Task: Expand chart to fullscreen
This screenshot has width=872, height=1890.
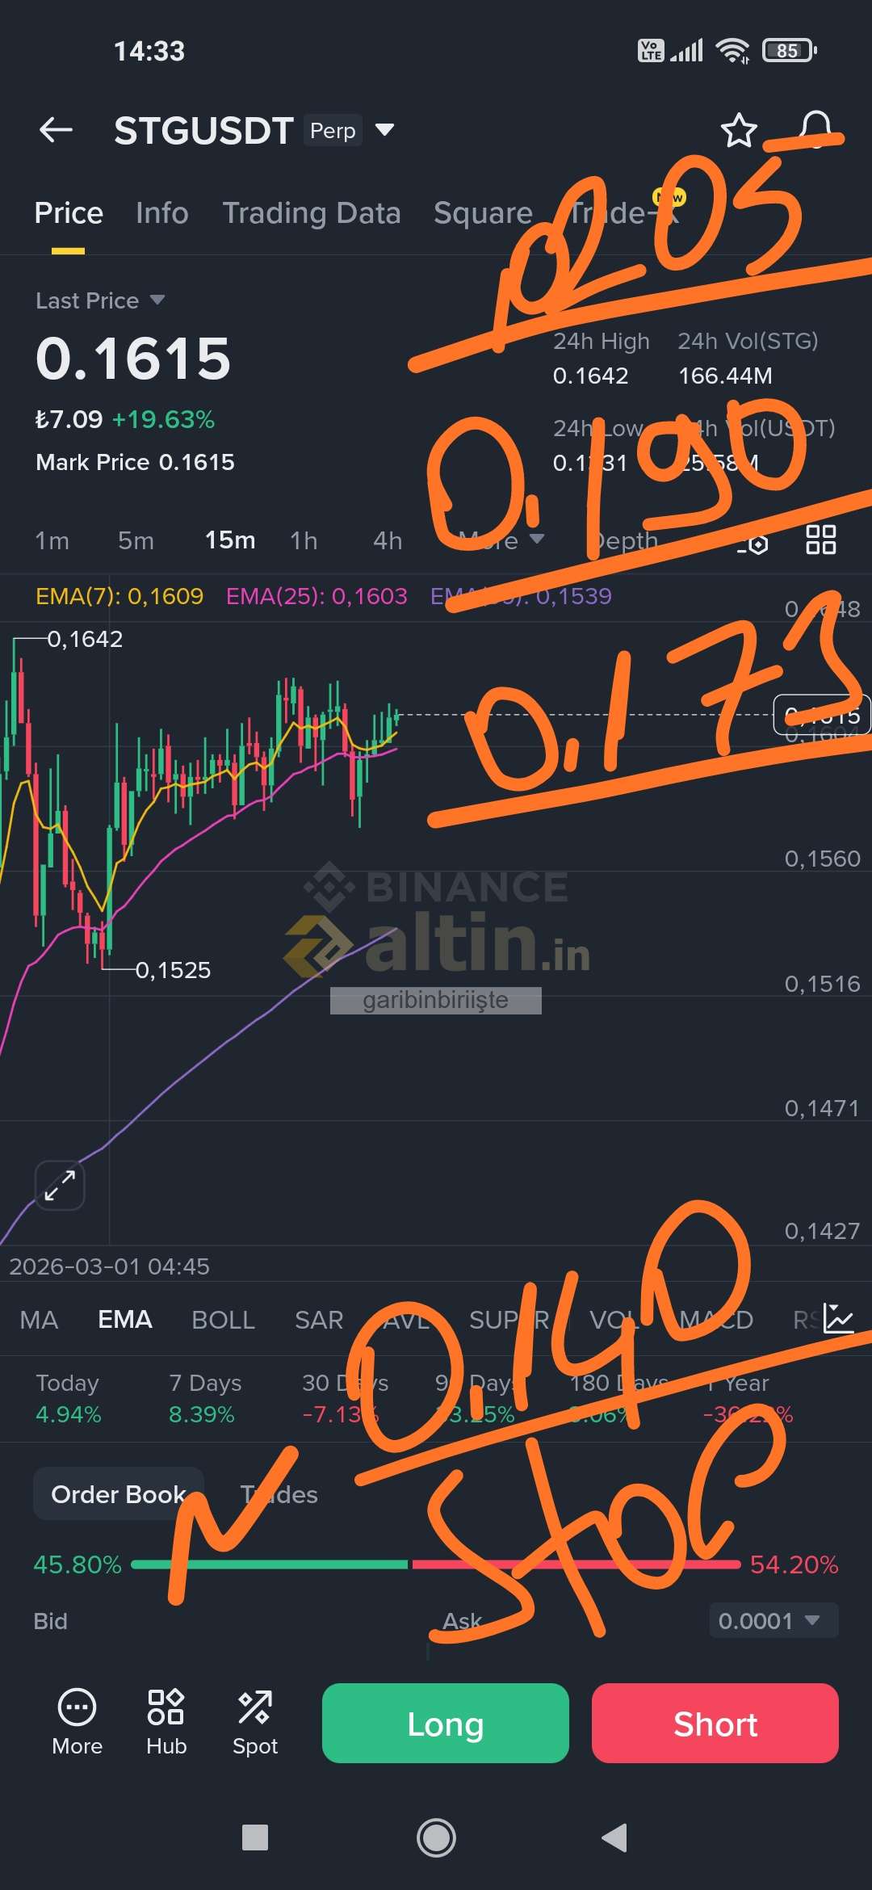Action: 60,1185
